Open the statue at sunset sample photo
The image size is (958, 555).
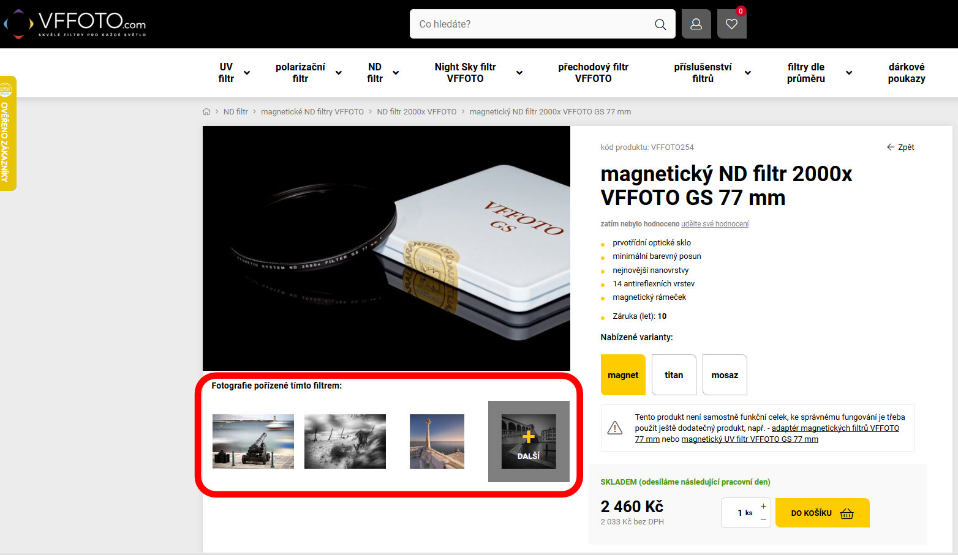pyautogui.click(x=437, y=442)
